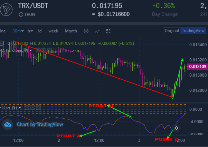Hide the Fisher indicator with eye icon
Viewport: 208px width, 147px height.
coord(27,107)
